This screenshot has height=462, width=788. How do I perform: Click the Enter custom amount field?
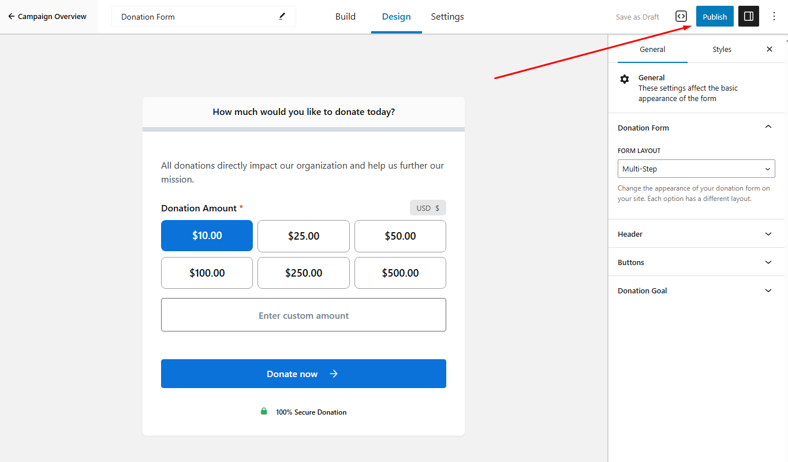[x=304, y=315]
